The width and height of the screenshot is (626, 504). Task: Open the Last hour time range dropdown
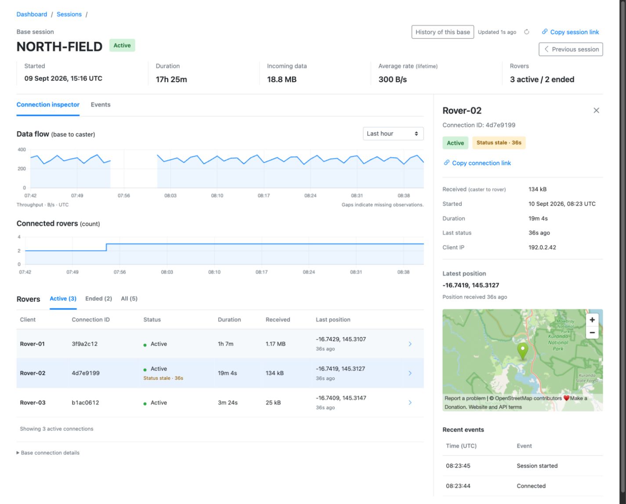click(x=393, y=133)
